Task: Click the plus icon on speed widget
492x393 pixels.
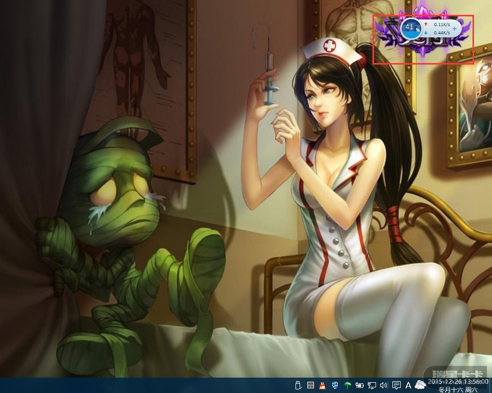Action: (455, 29)
